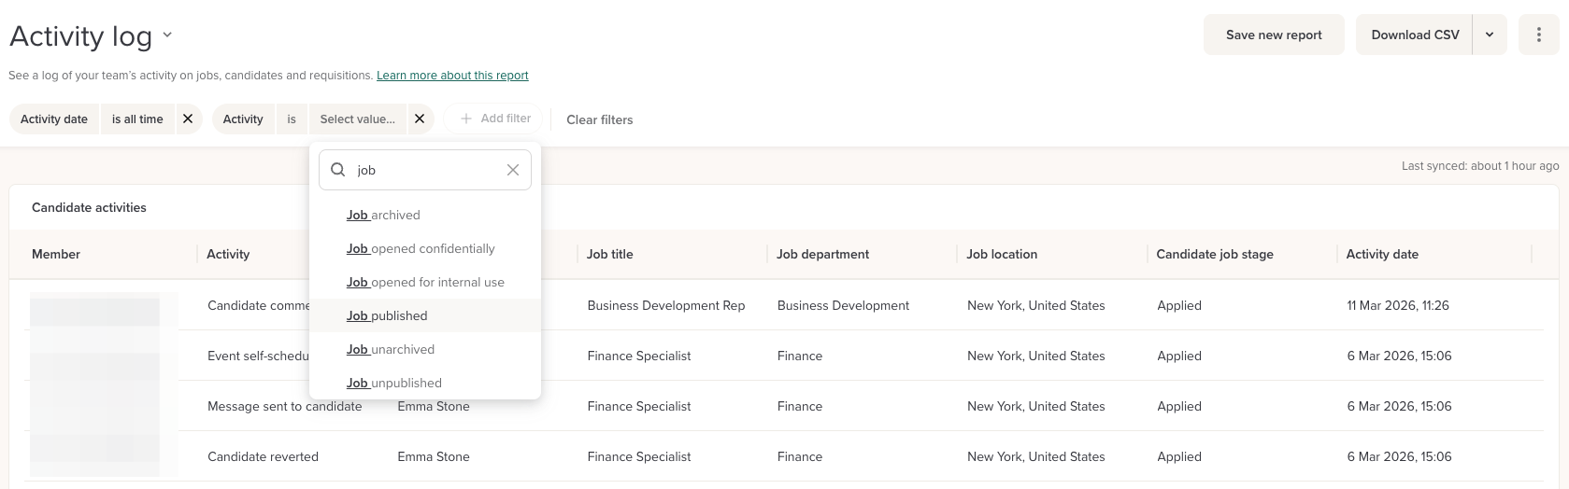Pick the Job unarchived option
The image size is (1569, 489).
(x=391, y=349)
